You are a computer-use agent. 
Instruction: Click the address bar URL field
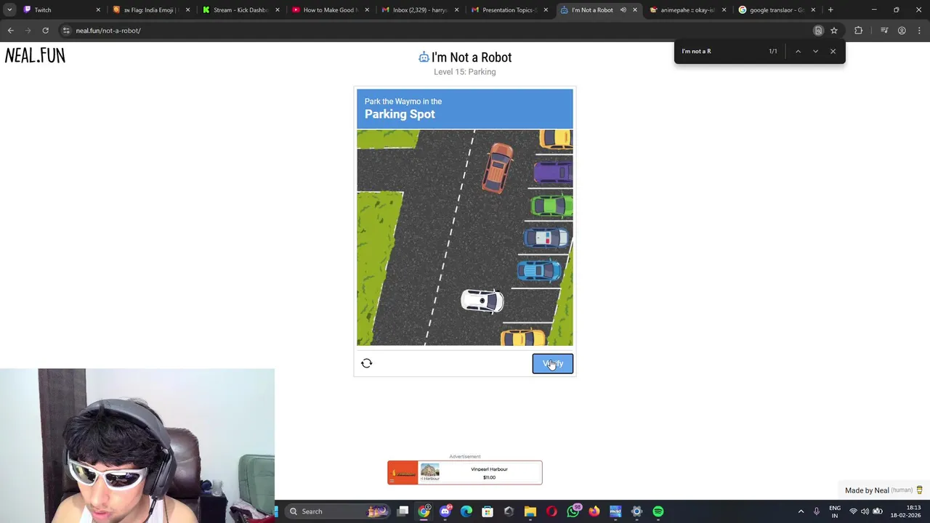pos(436,31)
